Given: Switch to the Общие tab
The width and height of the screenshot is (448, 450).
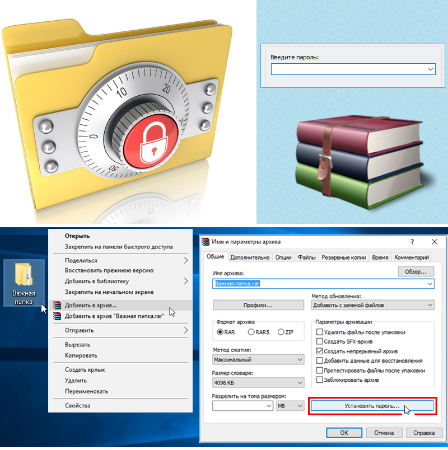Looking at the screenshot, I should (216, 256).
